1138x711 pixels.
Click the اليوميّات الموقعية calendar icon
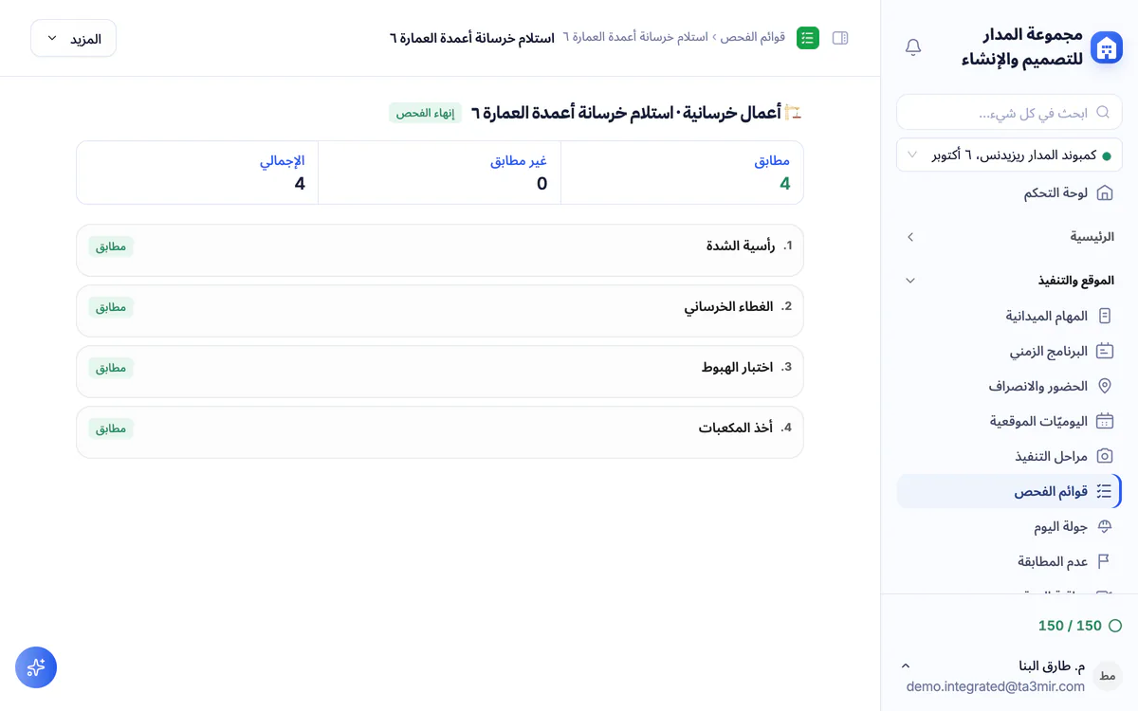[1105, 421]
